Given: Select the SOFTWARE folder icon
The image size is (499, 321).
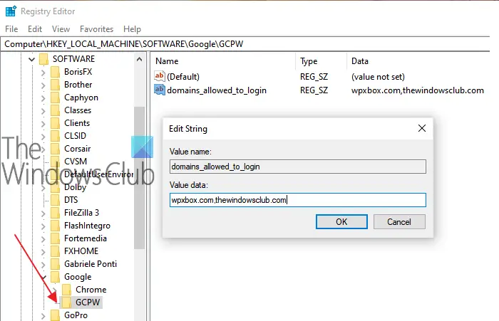Looking at the screenshot, I should [43, 59].
